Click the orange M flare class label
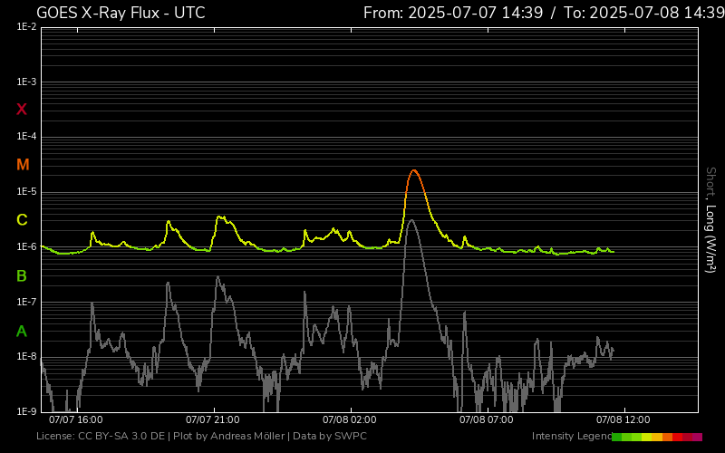The height and width of the screenshot is (453, 725). click(x=23, y=165)
